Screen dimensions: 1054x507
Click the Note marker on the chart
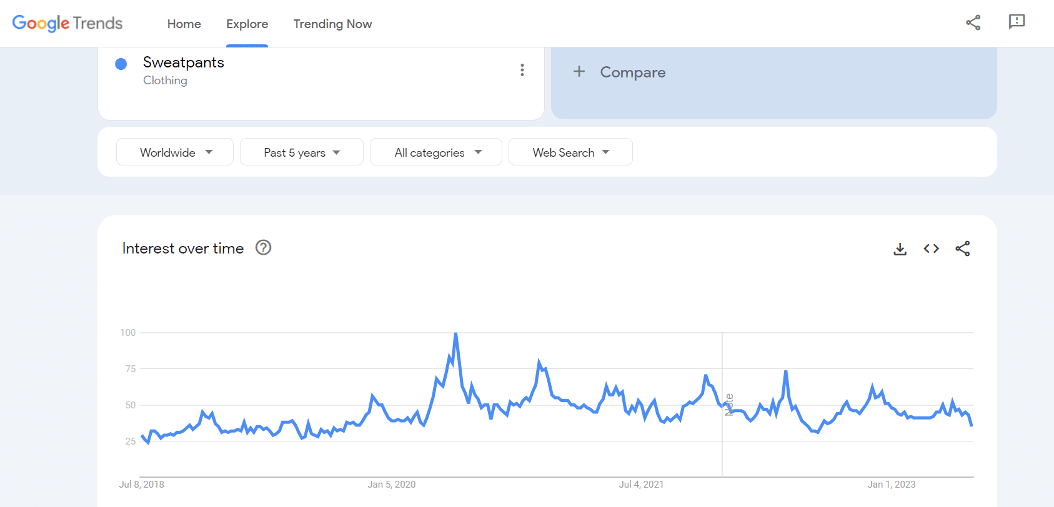pos(728,405)
